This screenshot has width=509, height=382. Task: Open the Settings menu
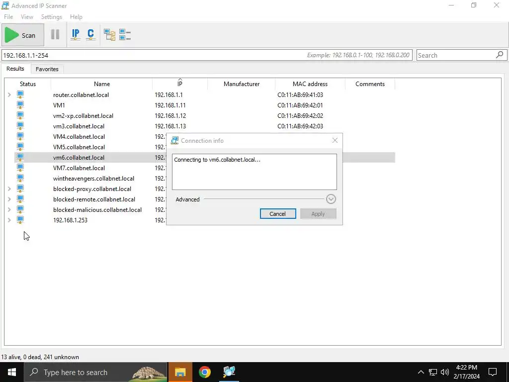51,17
